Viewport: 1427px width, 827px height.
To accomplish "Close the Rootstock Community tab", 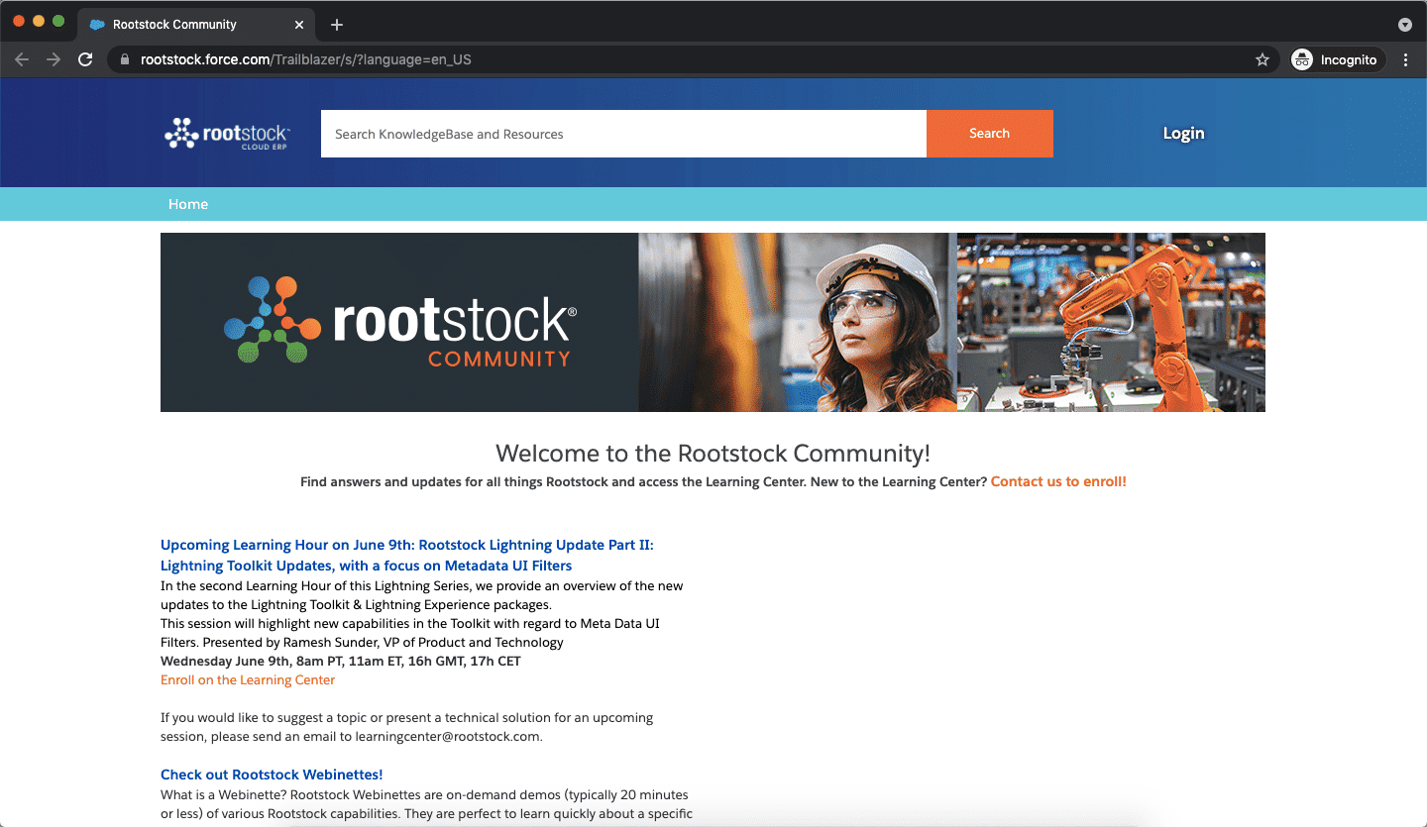I will 299,25.
